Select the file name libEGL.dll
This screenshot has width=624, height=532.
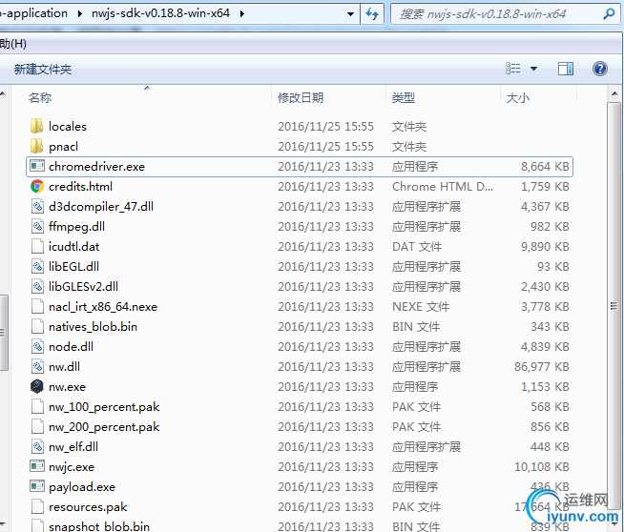(73, 266)
